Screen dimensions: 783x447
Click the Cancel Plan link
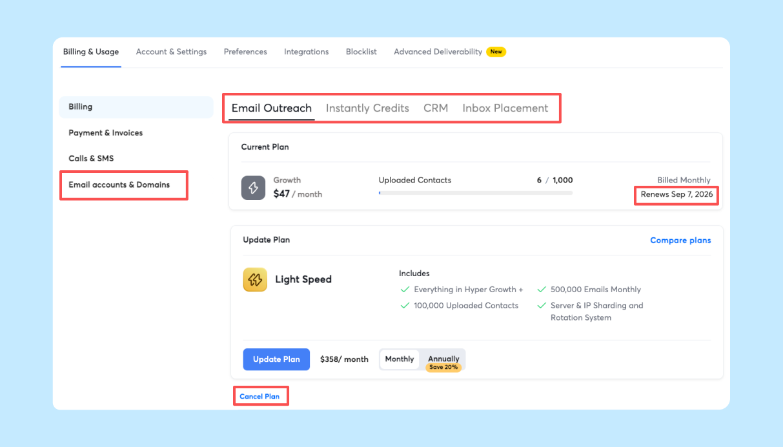pos(259,397)
